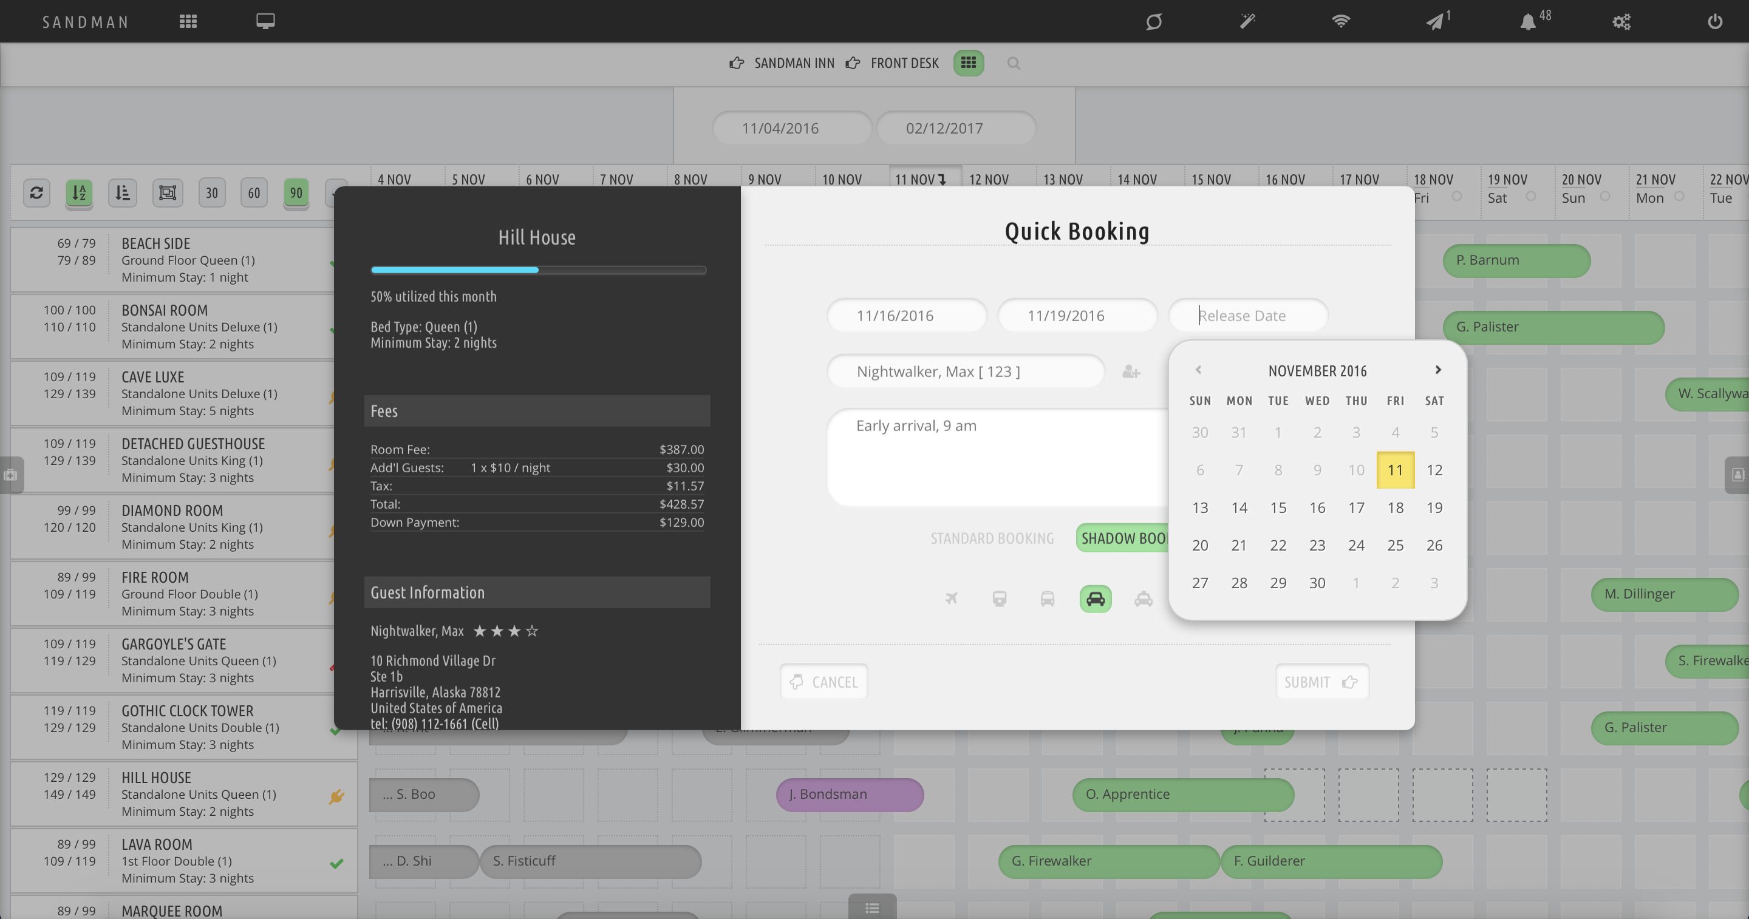Select airplane arrival transport icon
1749x919 pixels.
tap(951, 599)
